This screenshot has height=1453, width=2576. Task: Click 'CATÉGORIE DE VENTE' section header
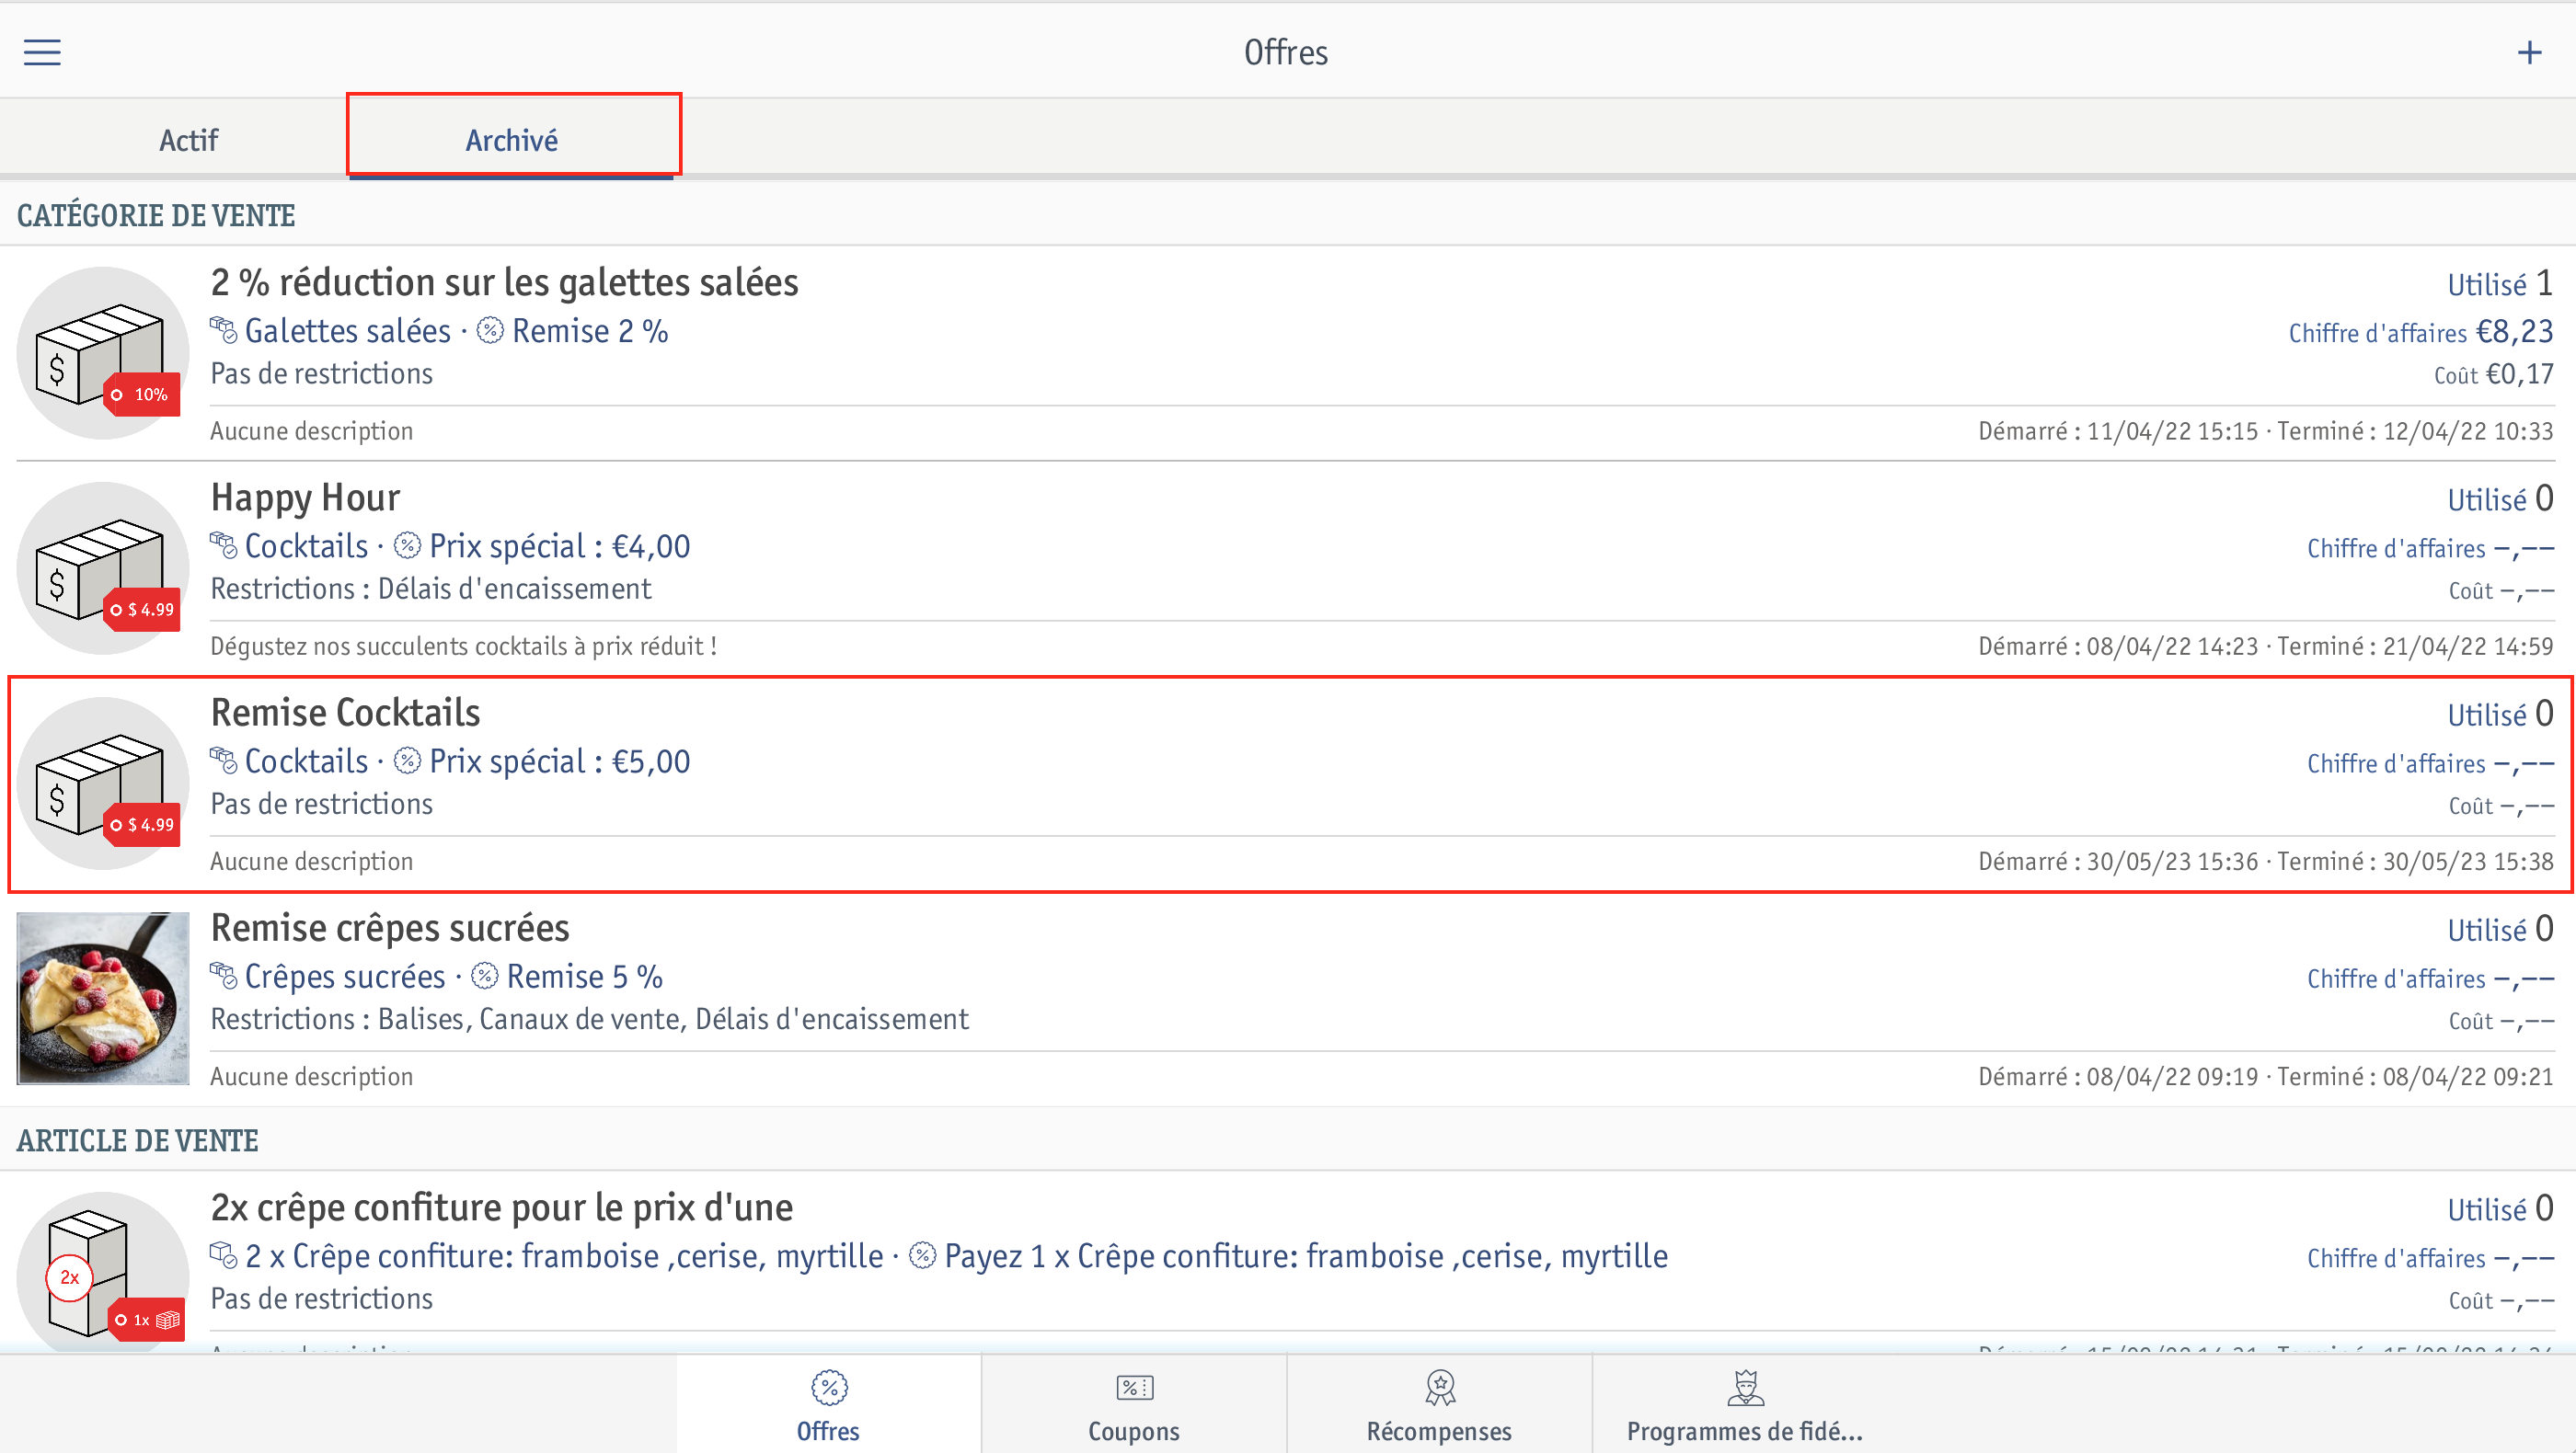[x=156, y=216]
